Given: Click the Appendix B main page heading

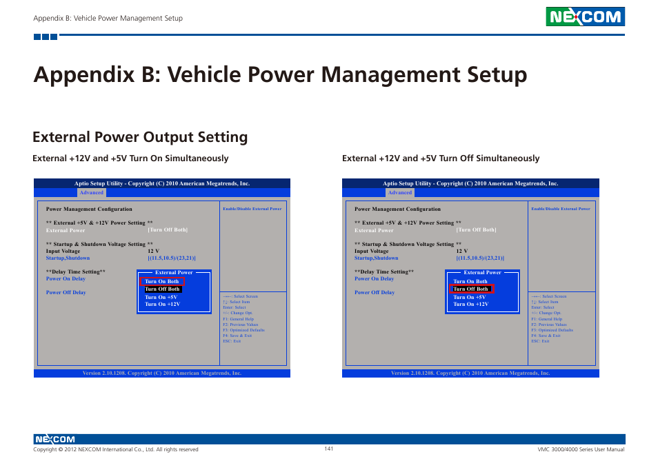Looking at the screenshot, I should 280,75.
